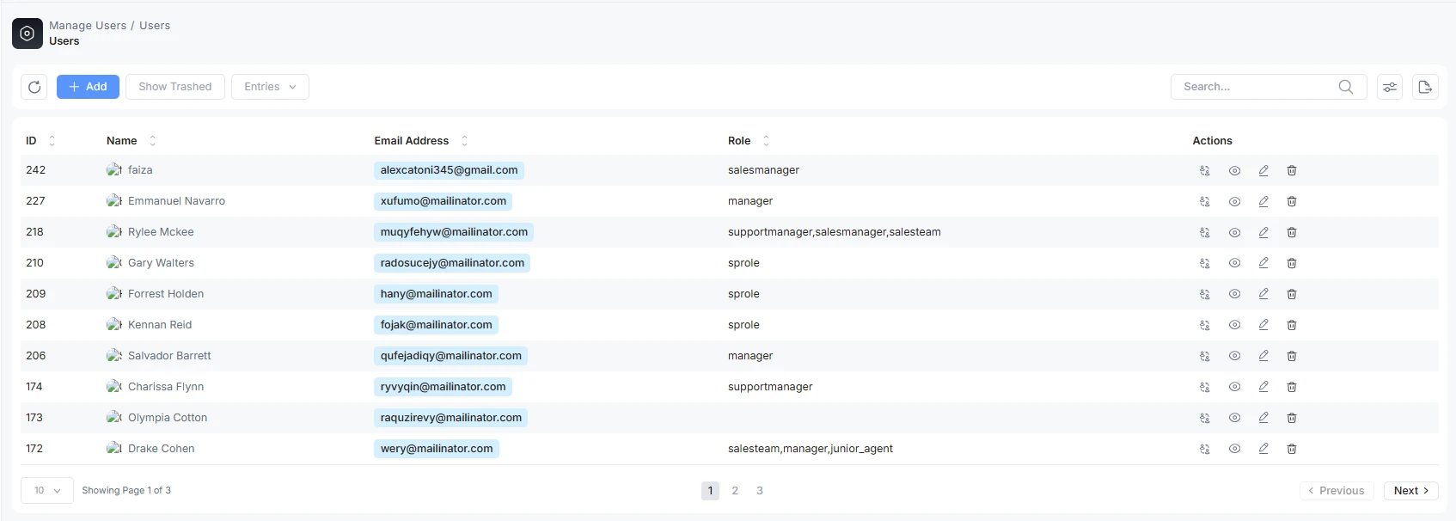Click the Add user button

[88, 87]
